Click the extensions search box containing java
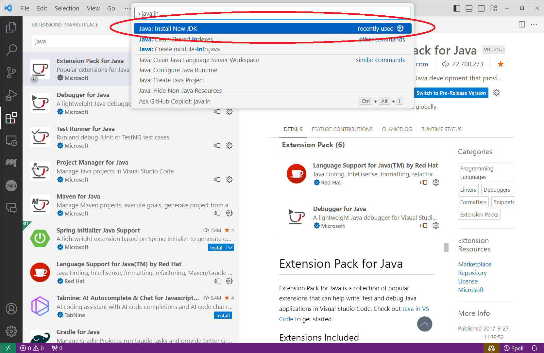544x353 pixels. (x=82, y=41)
